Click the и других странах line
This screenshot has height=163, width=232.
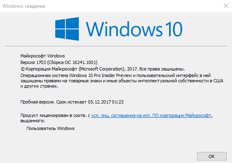[39, 86]
